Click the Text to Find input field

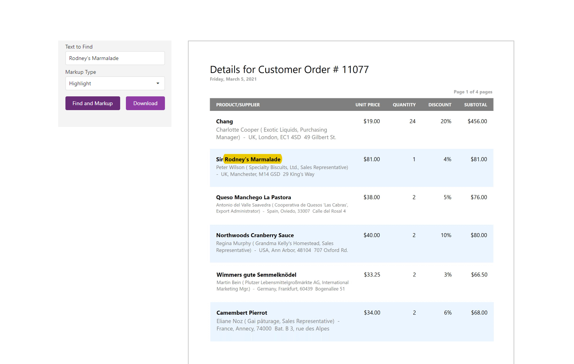point(115,58)
